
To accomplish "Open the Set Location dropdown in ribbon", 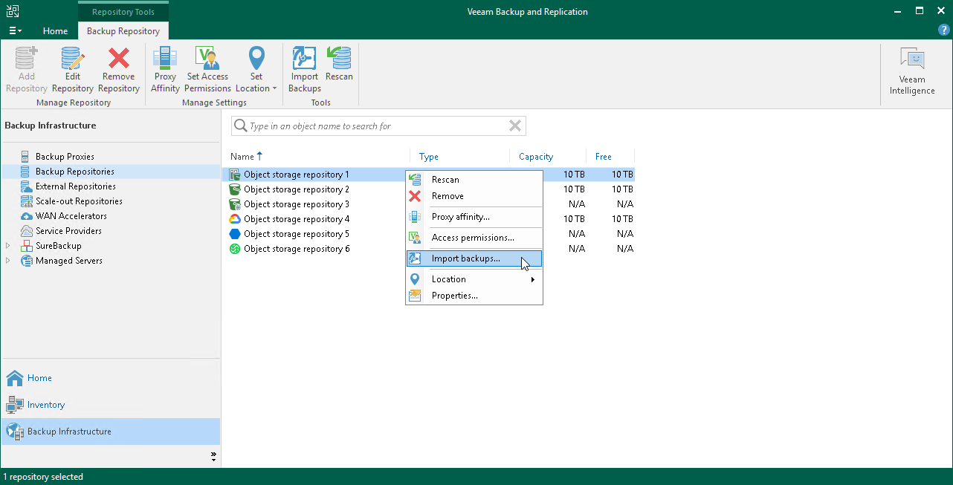I will pos(256,70).
